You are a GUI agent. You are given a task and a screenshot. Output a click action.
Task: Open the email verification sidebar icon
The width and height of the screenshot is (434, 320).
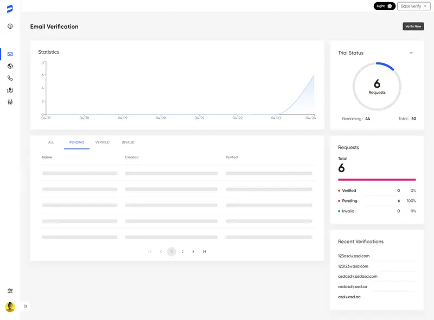10,54
